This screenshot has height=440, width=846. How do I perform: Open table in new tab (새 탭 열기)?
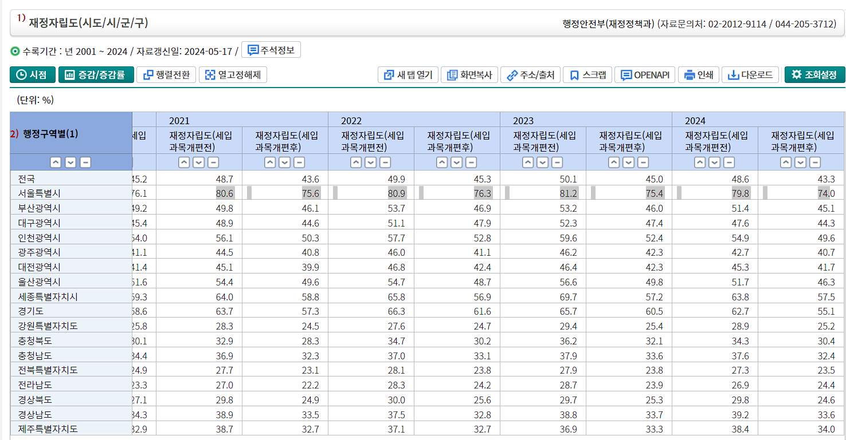point(408,75)
